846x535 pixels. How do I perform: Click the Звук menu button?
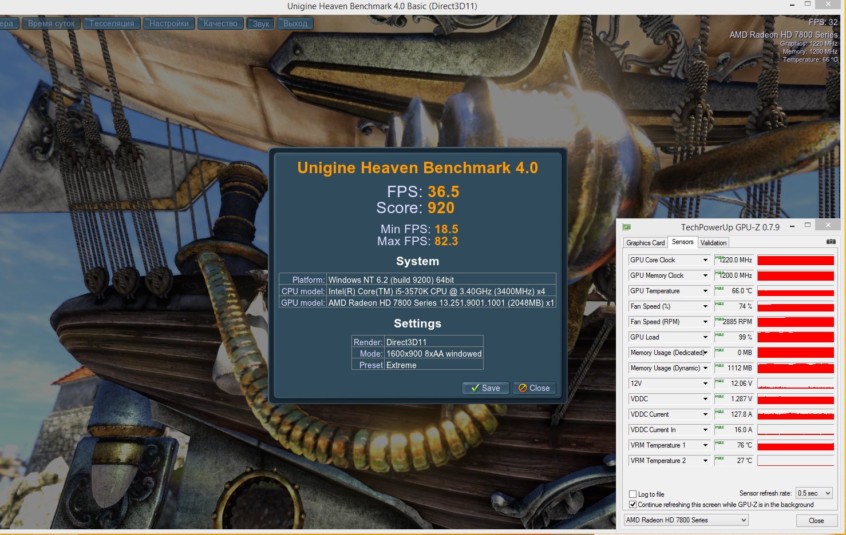point(261,23)
